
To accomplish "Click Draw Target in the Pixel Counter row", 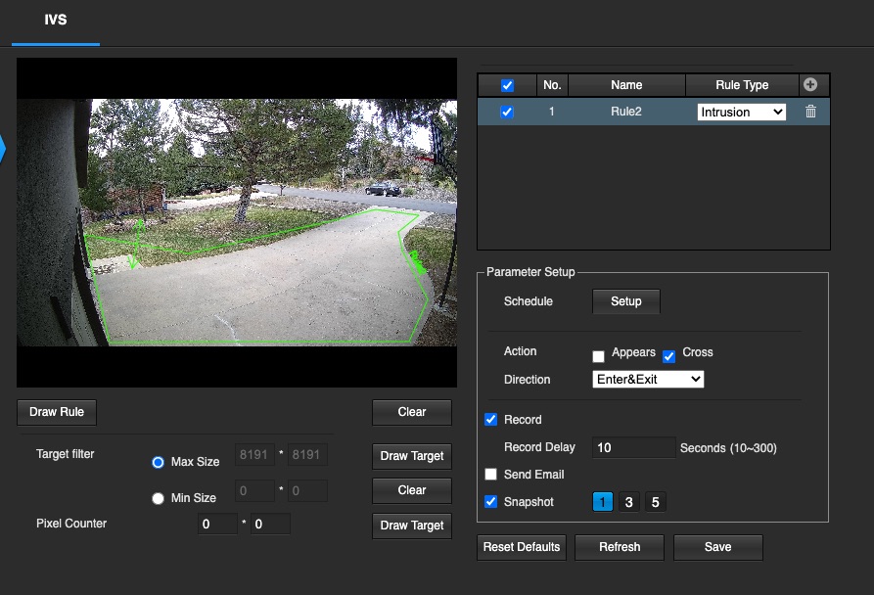I will coord(412,526).
